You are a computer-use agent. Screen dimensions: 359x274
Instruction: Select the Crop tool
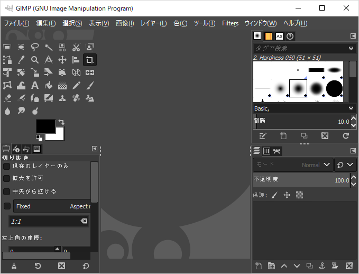[x=90, y=60]
